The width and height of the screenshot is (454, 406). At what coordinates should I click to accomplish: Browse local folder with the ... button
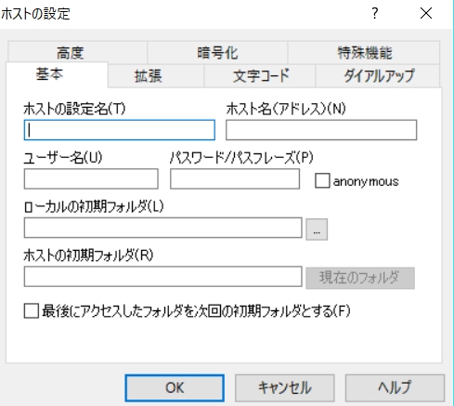[x=317, y=229]
